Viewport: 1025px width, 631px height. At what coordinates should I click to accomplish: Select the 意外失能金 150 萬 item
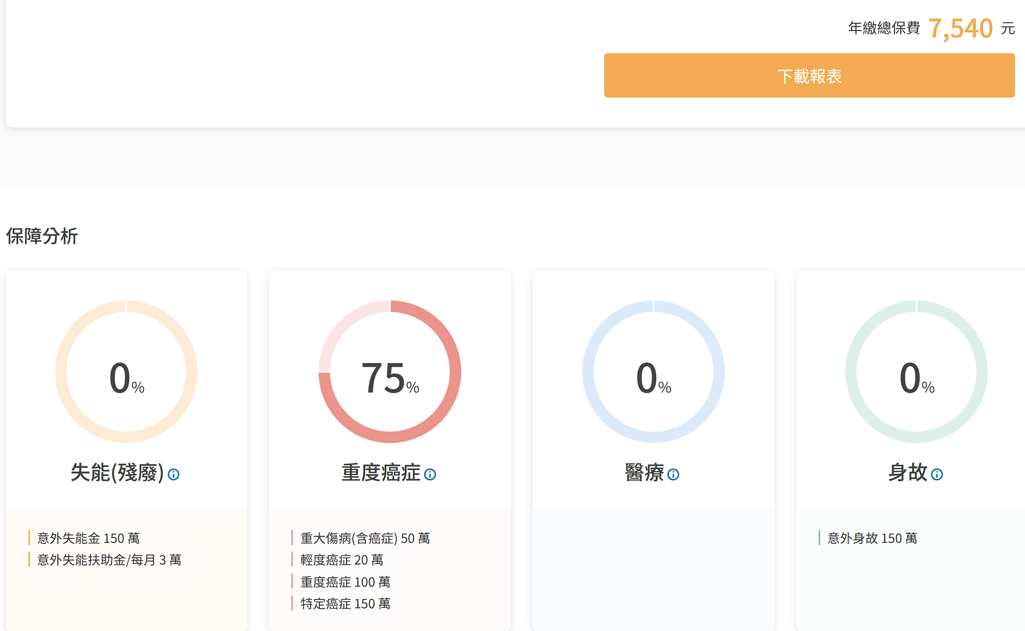pyautogui.click(x=88, y=538)
